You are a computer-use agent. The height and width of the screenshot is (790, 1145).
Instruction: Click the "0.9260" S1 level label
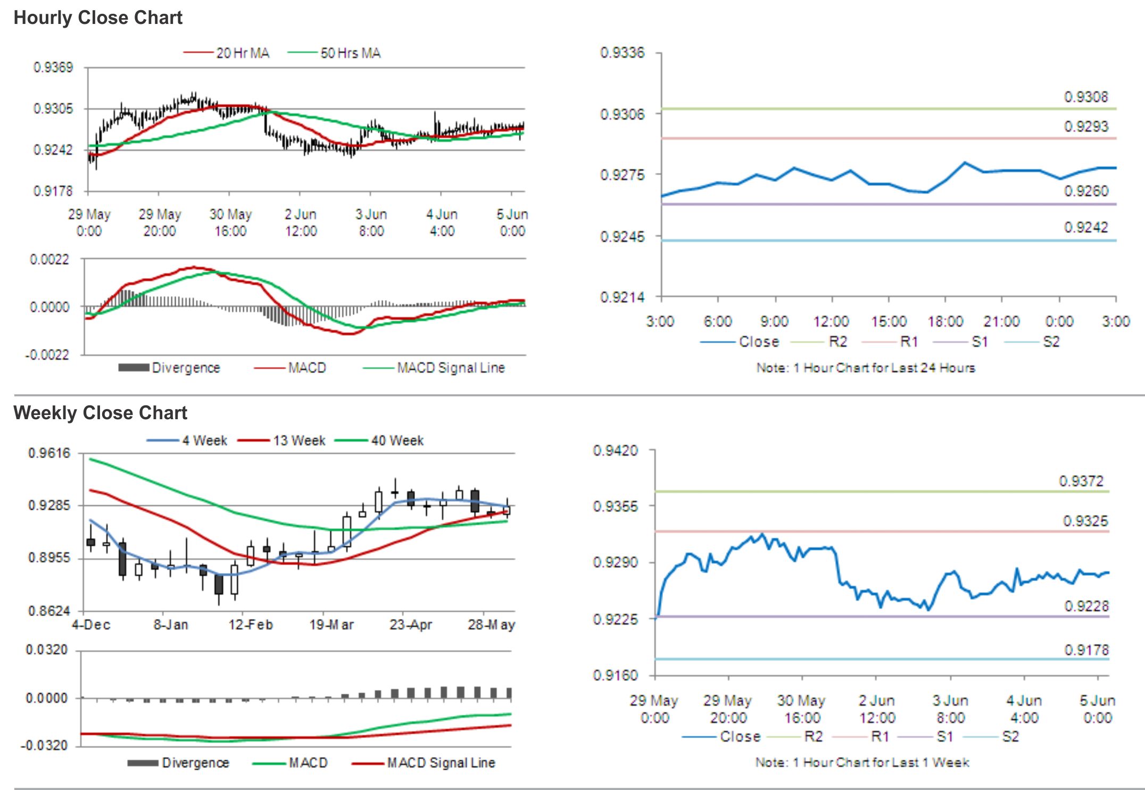click(1086, 191)
